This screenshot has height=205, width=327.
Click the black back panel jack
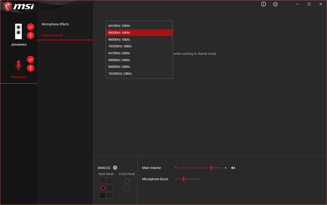click(103, 195)
